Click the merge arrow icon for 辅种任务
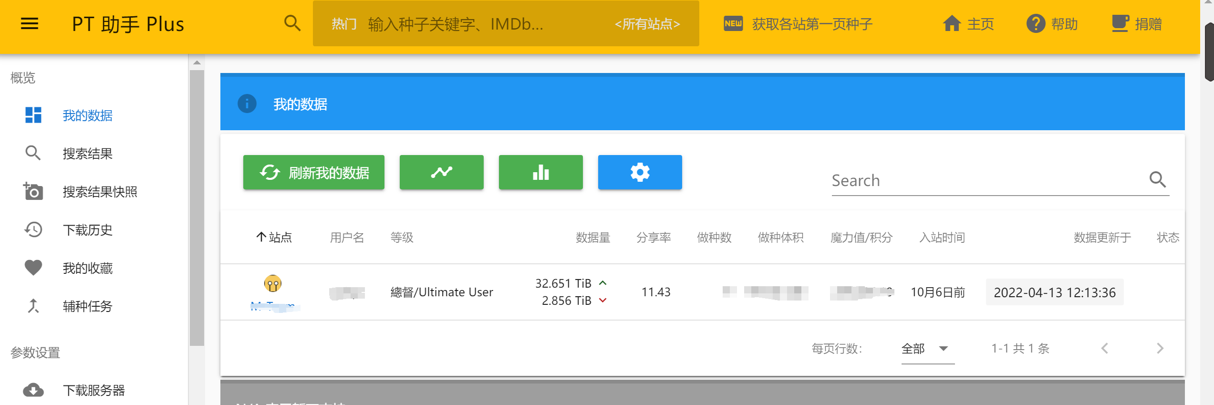 pyautogui.click(x=33, y=306)
